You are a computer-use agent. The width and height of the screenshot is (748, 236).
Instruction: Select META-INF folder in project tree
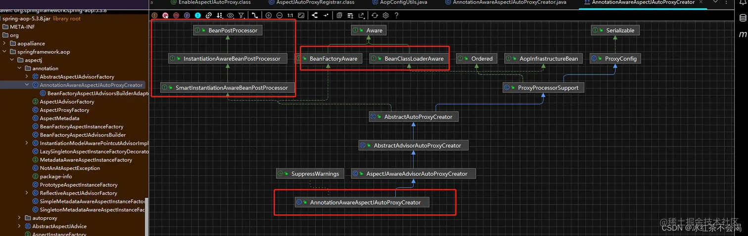coord(20,27)
